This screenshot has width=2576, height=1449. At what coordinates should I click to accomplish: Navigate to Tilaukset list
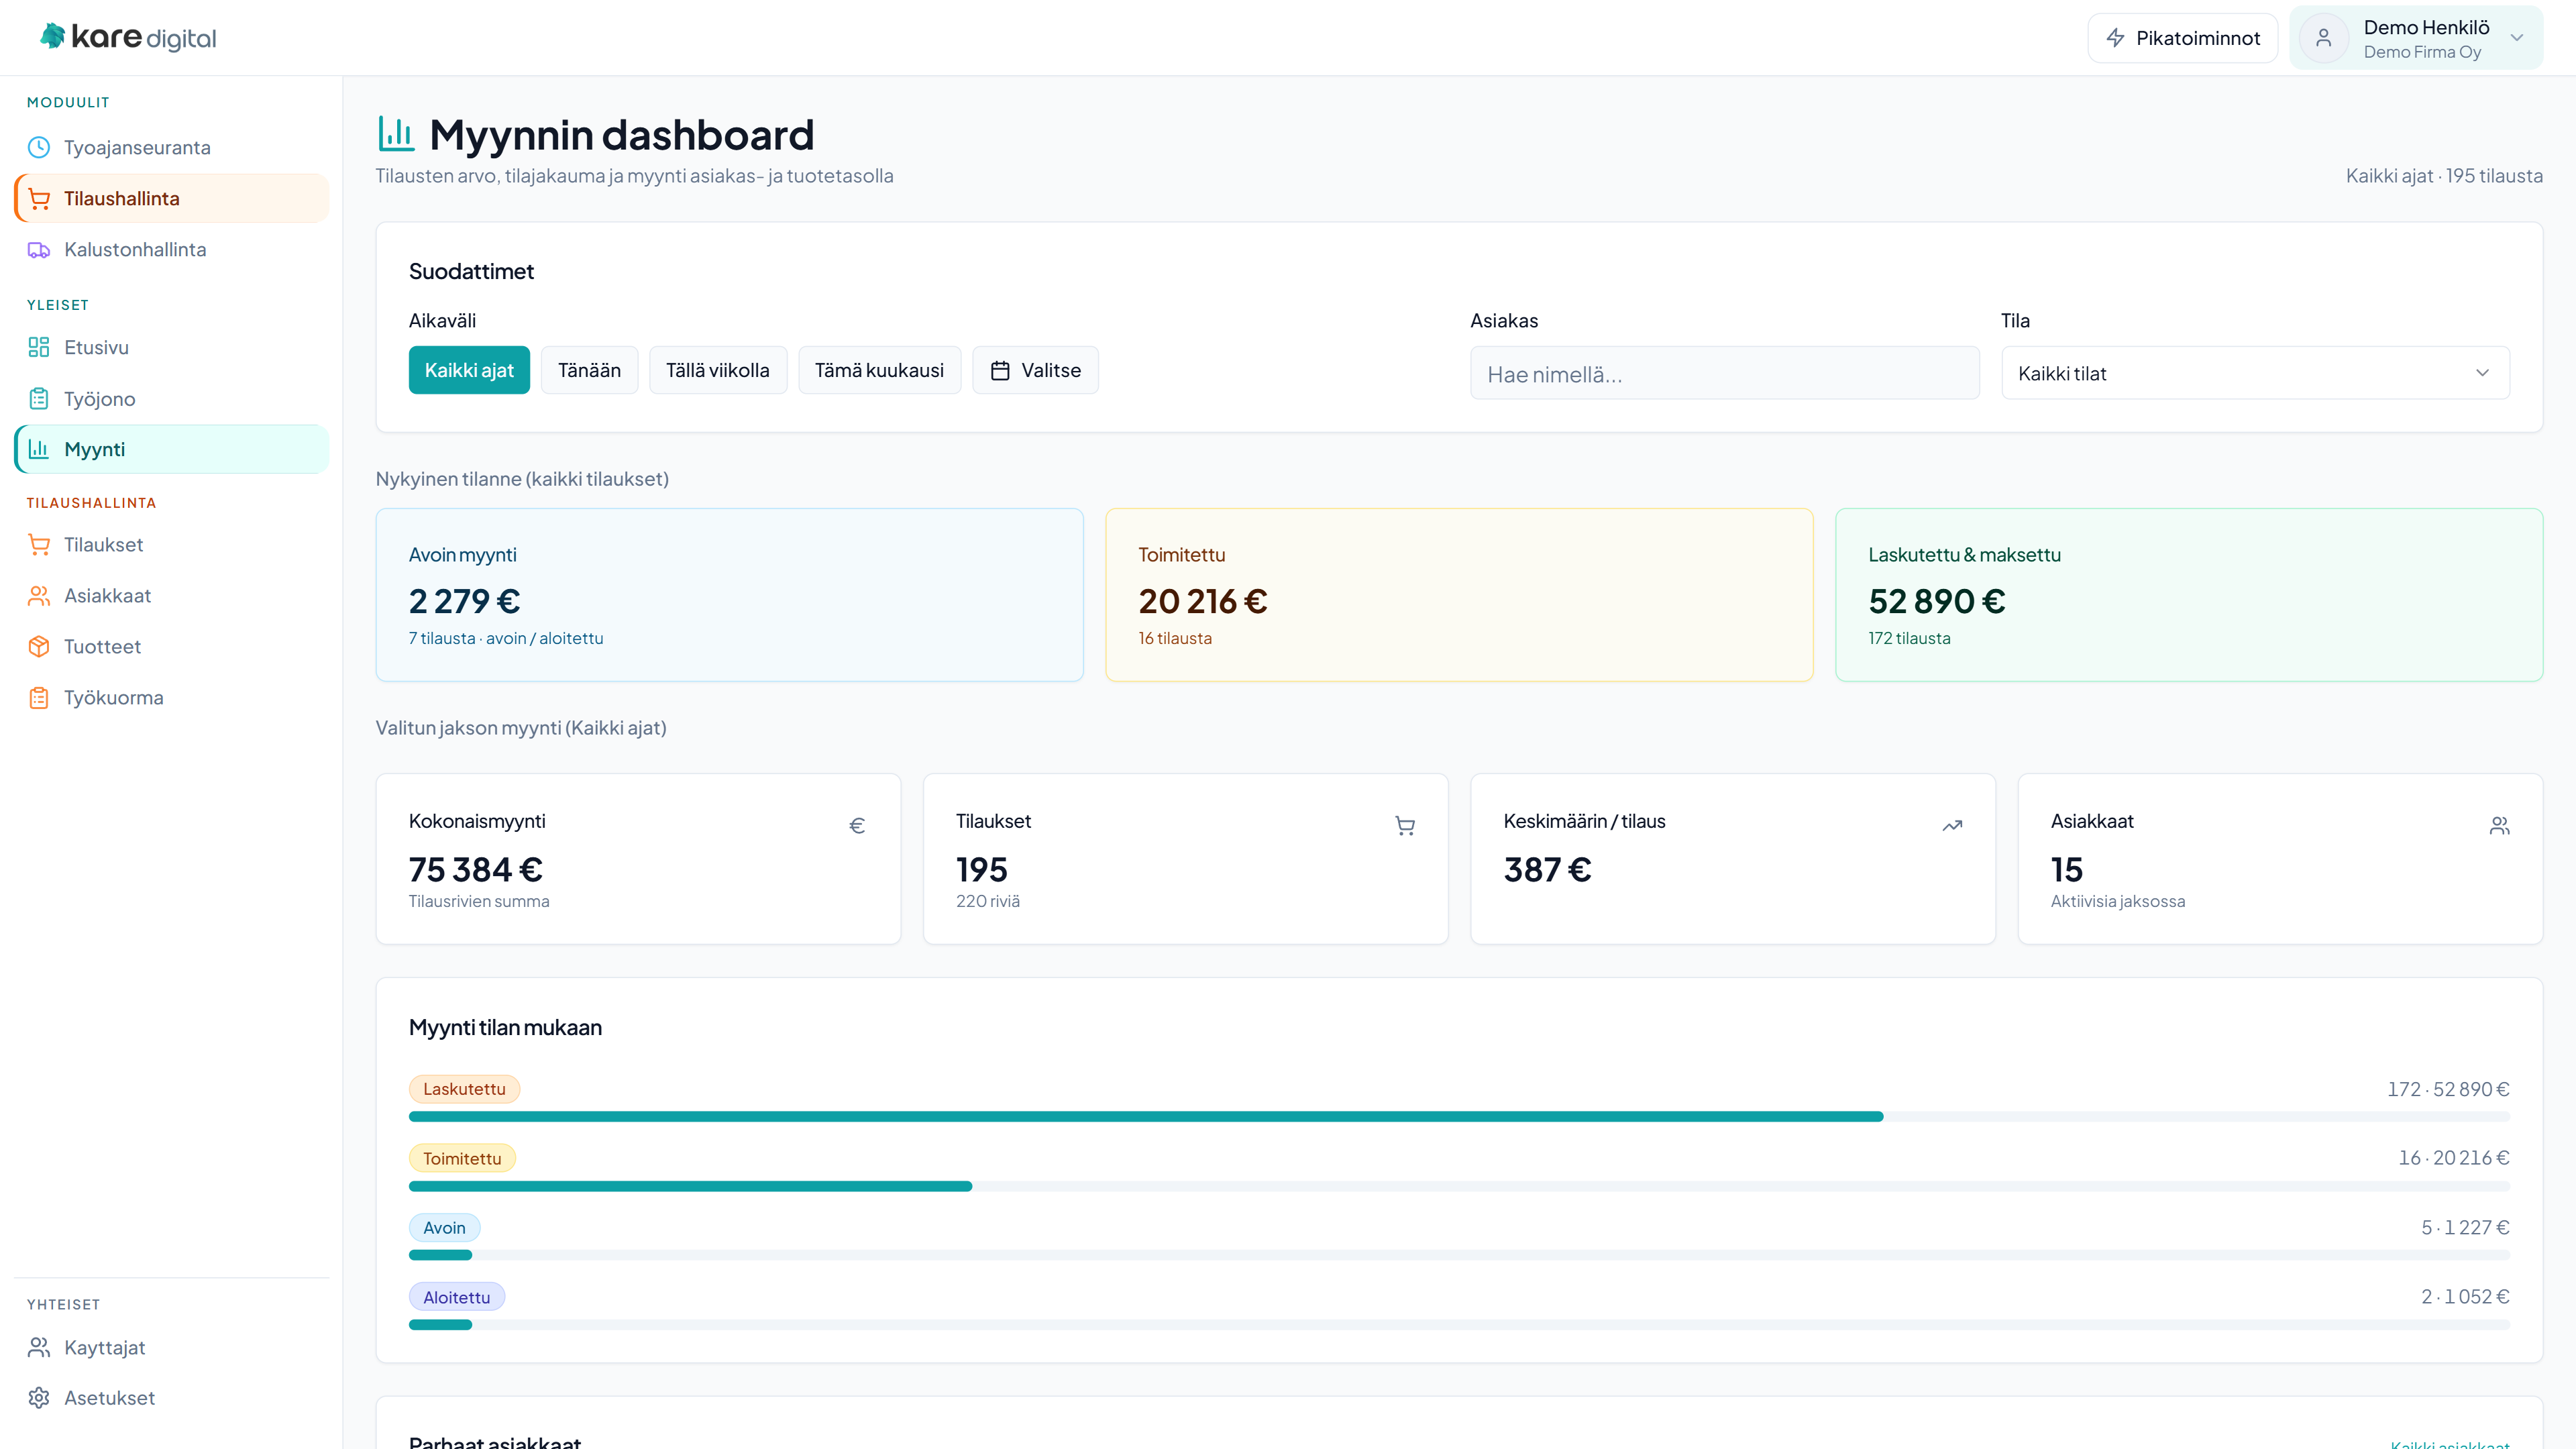pos(172,545)
